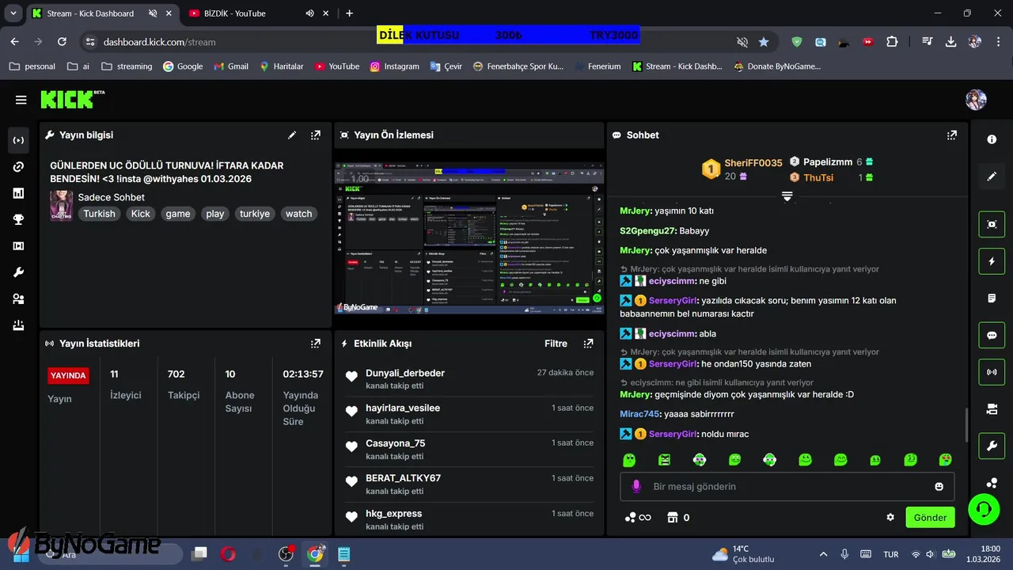Pop out the Yayın bilgisi panel

click(x=316, y=135)
